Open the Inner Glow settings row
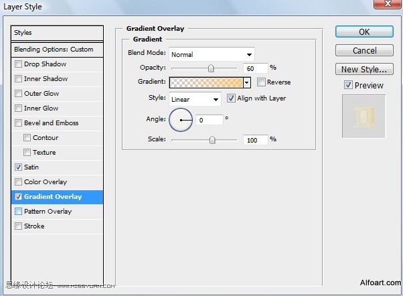Viewport: 403px width, 296px height. (58, 108)
